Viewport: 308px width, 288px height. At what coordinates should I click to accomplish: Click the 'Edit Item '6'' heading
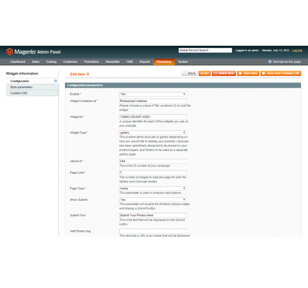tap(80, 74)
